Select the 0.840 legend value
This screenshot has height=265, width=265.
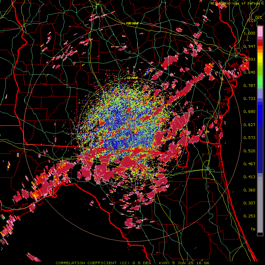249,72
